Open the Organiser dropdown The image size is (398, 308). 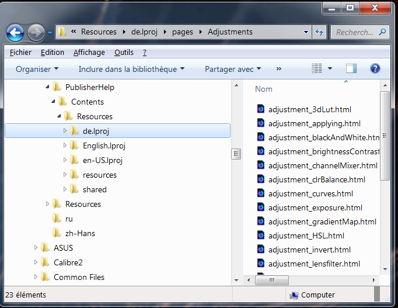(37, 69)
